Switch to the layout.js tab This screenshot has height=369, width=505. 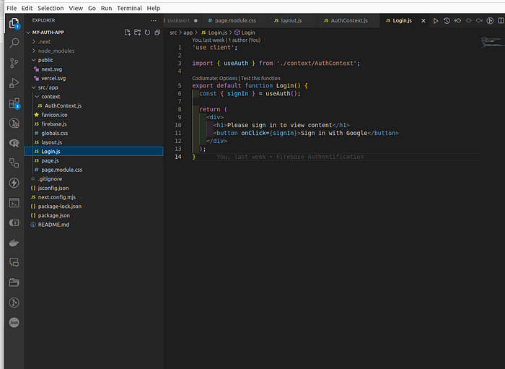pyautogui.click(x=291, y=21)
